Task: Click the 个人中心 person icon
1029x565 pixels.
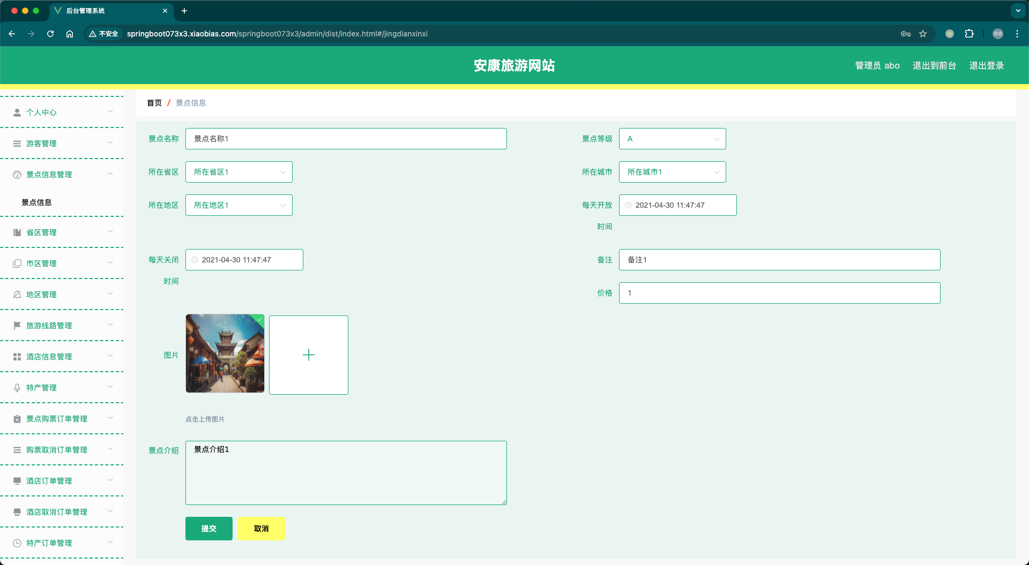Action: click(x=17, y=112)
